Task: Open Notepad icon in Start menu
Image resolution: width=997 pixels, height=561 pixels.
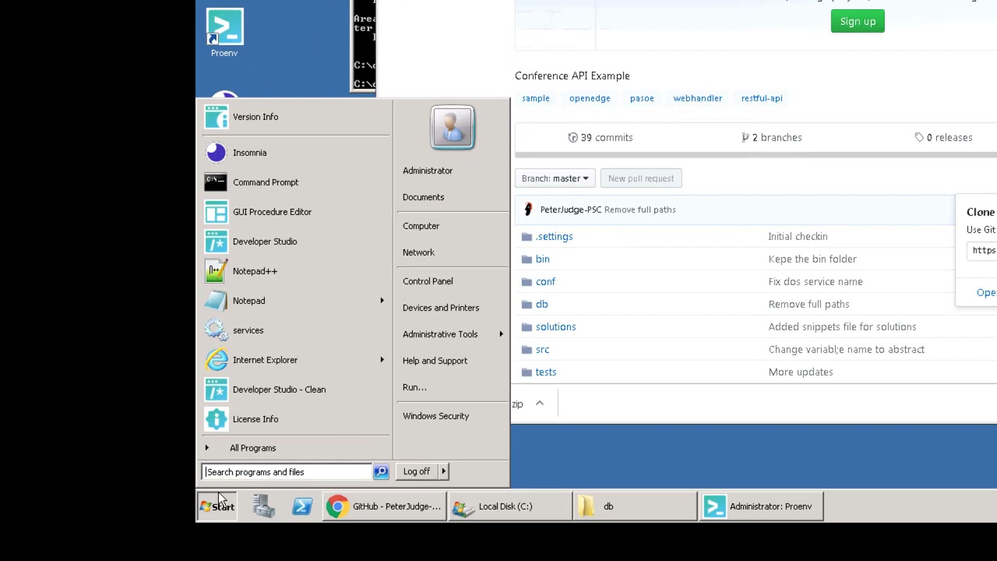Action: pos(216,301)
